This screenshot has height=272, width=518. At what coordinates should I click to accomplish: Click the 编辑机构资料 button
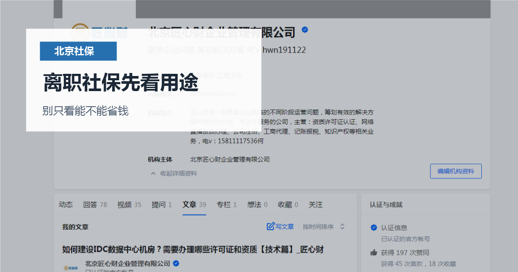pos(456,171)
